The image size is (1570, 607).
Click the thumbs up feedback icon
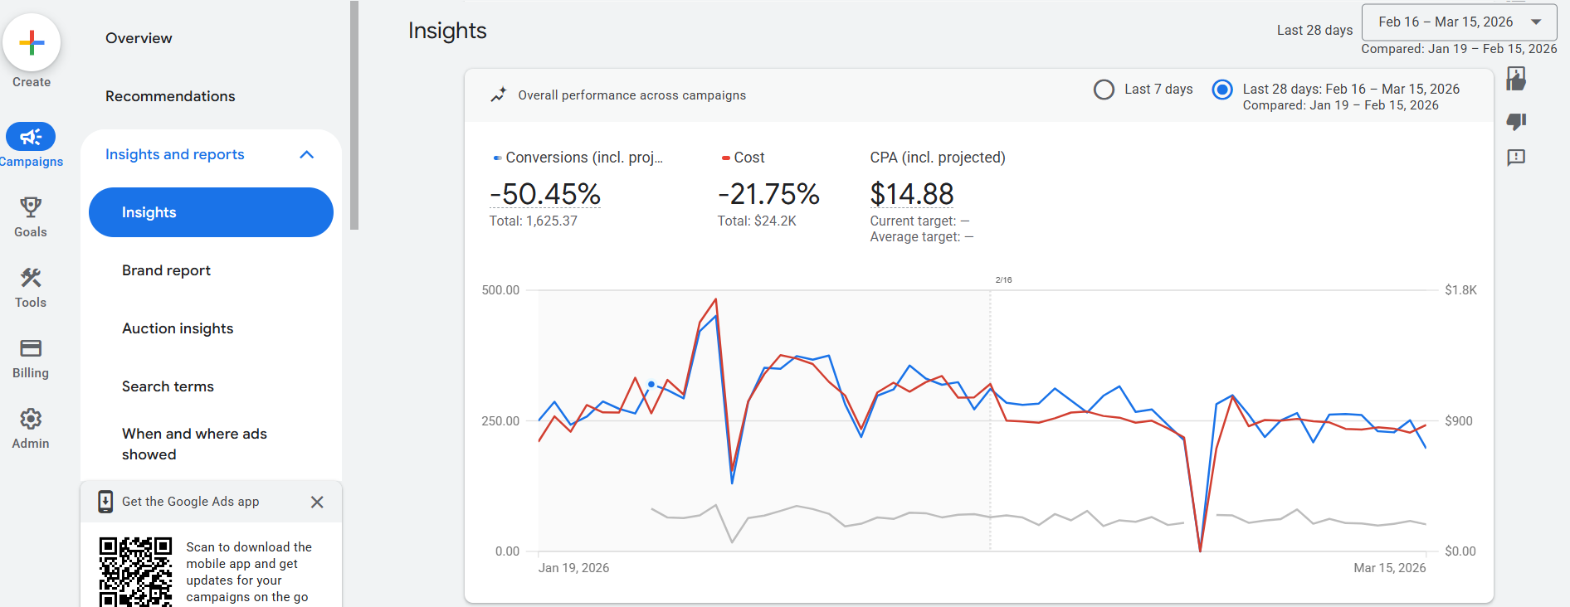[1516, 80]
